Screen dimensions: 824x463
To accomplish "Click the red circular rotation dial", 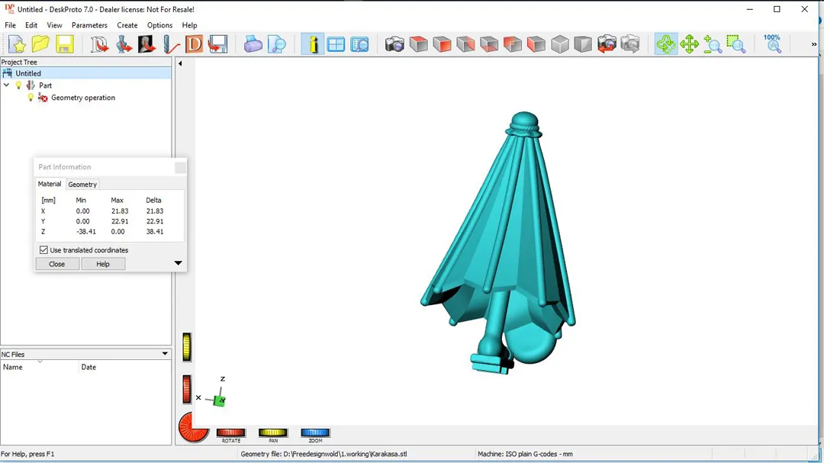I will coord(193,426).
